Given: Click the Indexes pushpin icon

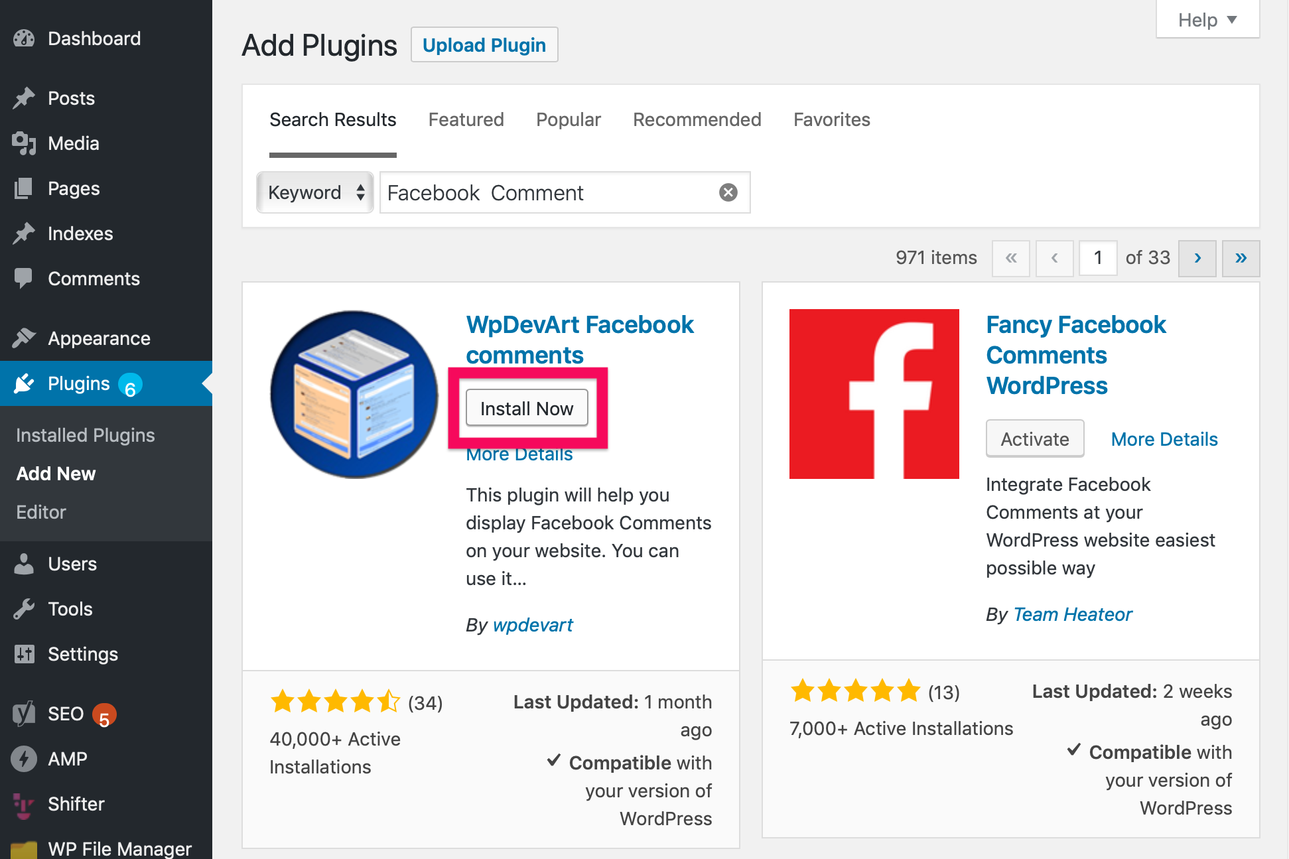Looking at the screenshot, I should [24, 233].
